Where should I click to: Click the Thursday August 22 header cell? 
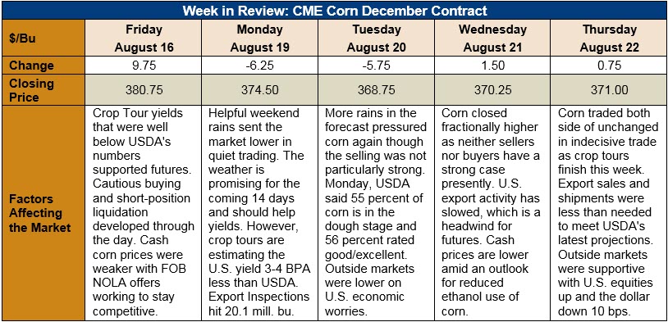tap(609, 38)
